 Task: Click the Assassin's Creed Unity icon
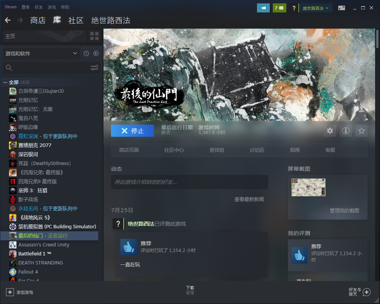(12, 244)
